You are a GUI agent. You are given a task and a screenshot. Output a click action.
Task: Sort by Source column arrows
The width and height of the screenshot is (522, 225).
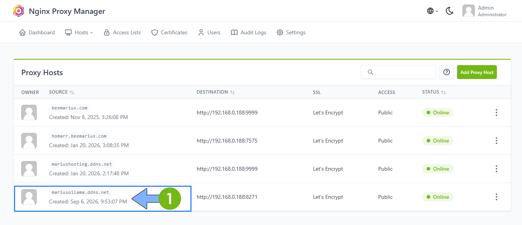click(x=72, y=92)
